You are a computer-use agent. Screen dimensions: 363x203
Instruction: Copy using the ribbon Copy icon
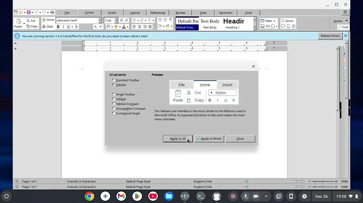(x=28, y=26)
